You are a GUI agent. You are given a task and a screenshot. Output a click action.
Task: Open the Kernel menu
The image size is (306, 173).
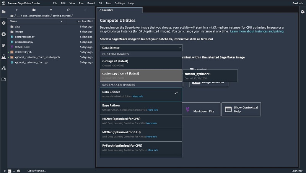click(x=91, y=3)
